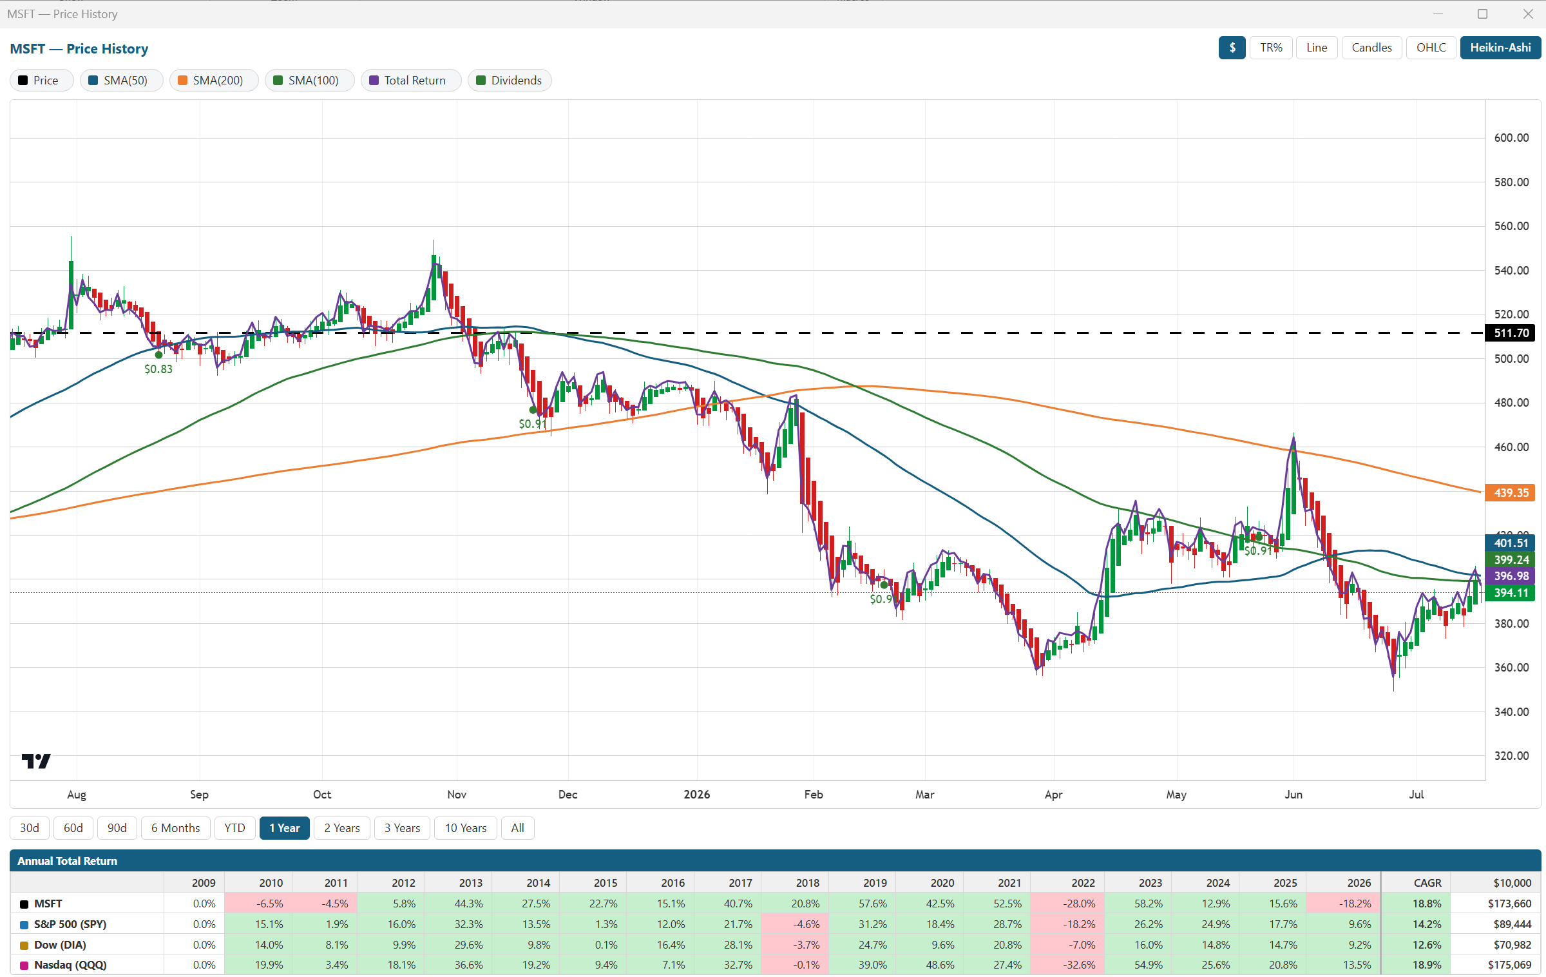This screenshot has height=977, width=1546.
Task: Set range to 2 Years
Action: (x=342, y=828)
